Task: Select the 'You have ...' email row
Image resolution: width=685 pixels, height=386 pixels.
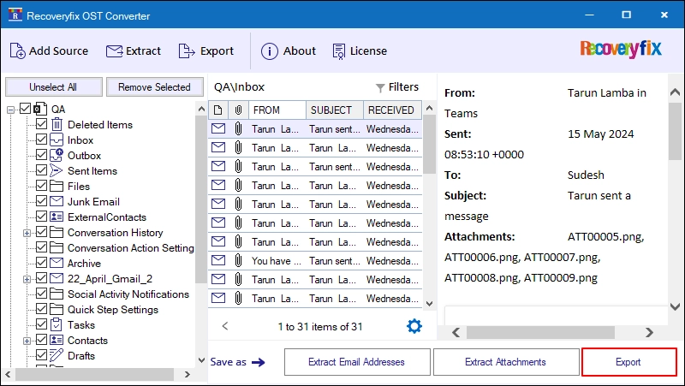Action: 315,261
